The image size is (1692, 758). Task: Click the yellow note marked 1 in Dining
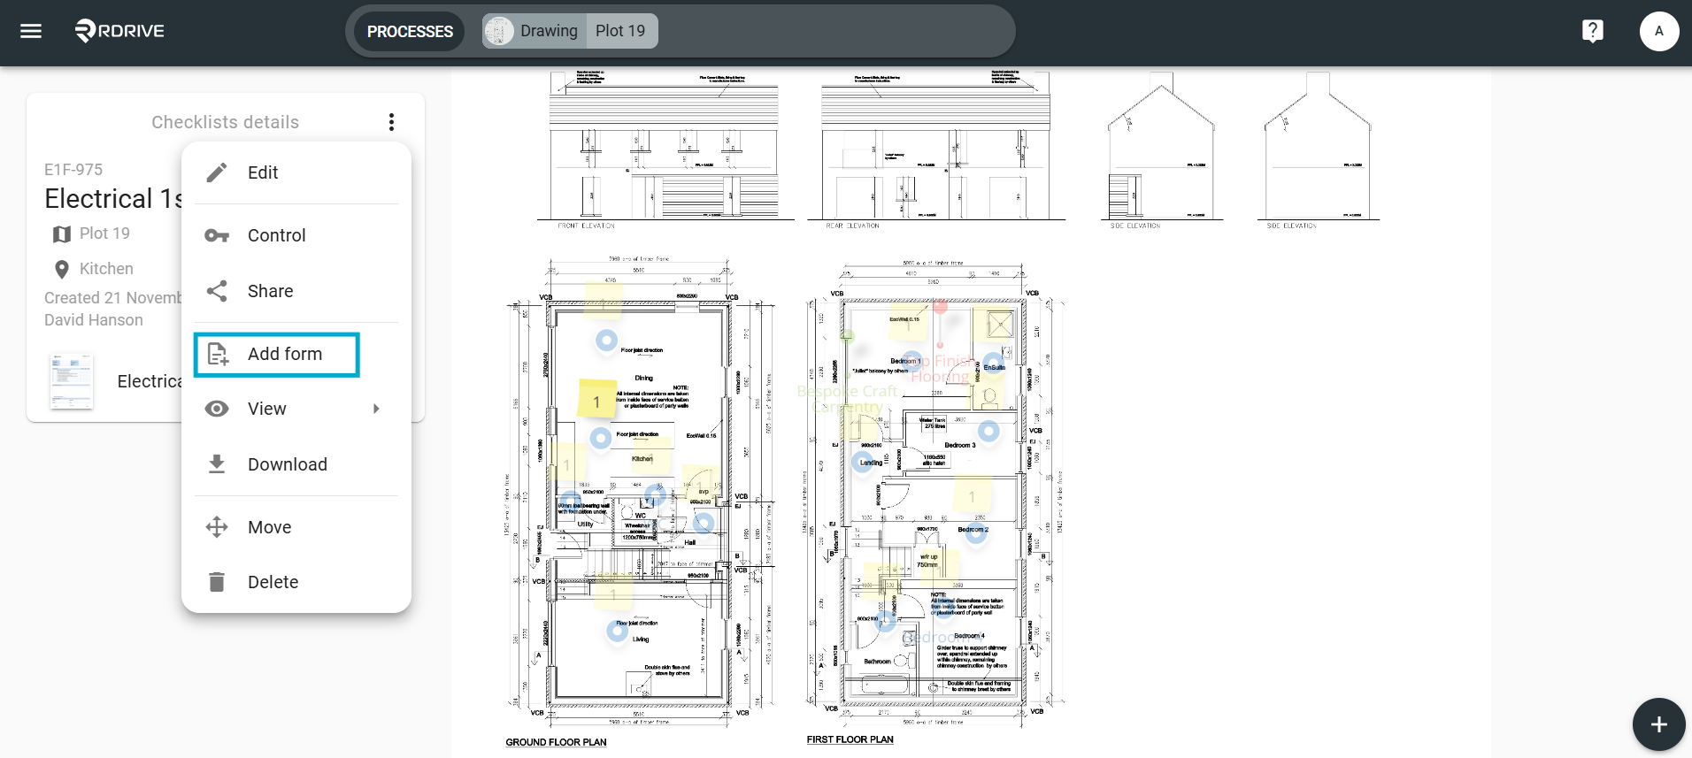pyautogui.click(x=596, y=398)
